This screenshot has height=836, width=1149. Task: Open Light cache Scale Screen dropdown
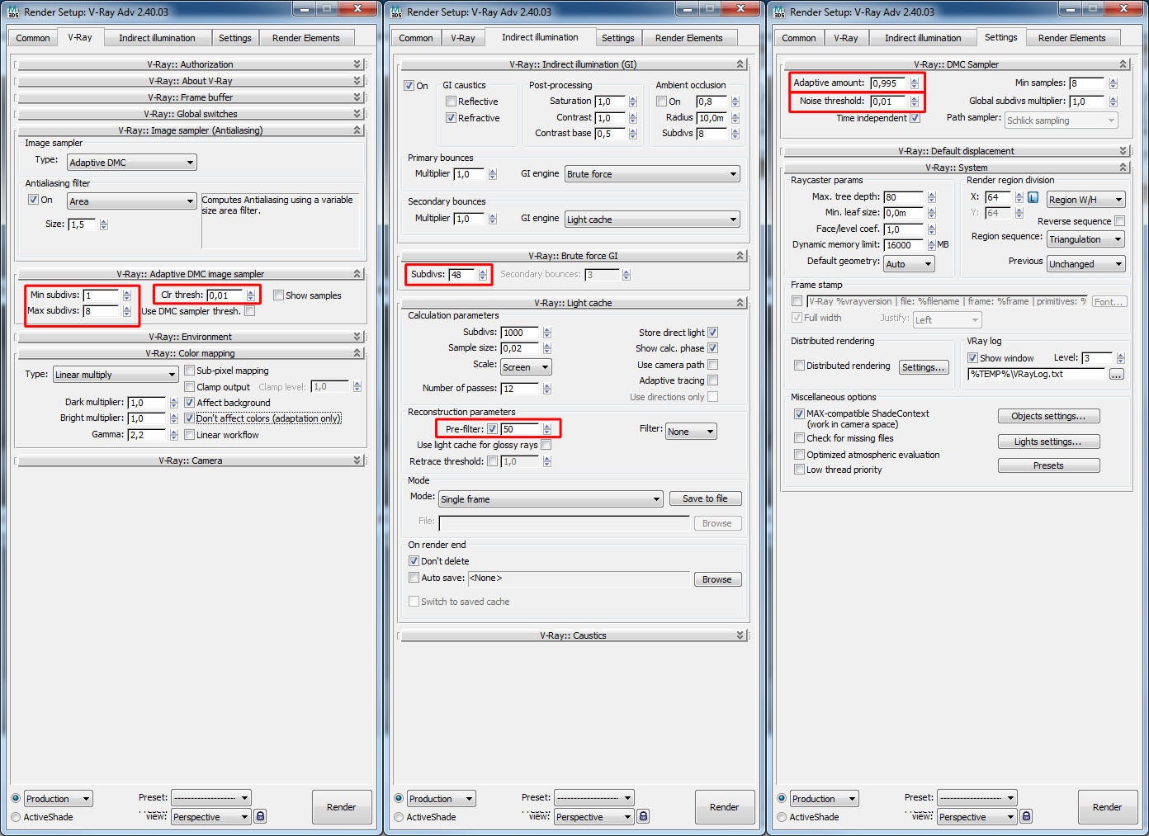coord(526,367)
